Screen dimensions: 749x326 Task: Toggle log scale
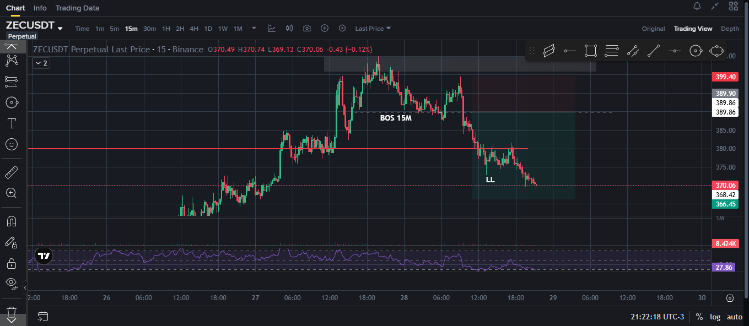pos(715,317)
